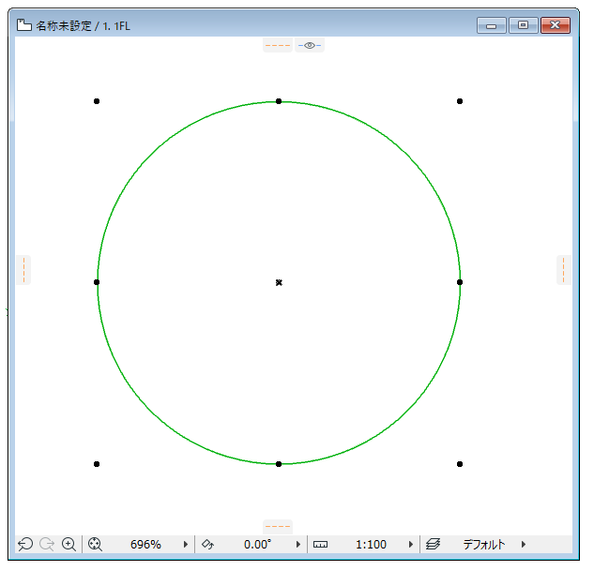
Task: Click the circle's center point marker
Action: click(279, 282)
